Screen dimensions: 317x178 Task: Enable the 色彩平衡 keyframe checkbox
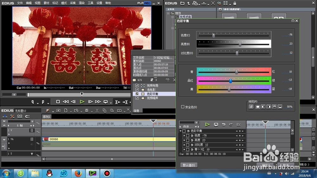click(184, 131)
